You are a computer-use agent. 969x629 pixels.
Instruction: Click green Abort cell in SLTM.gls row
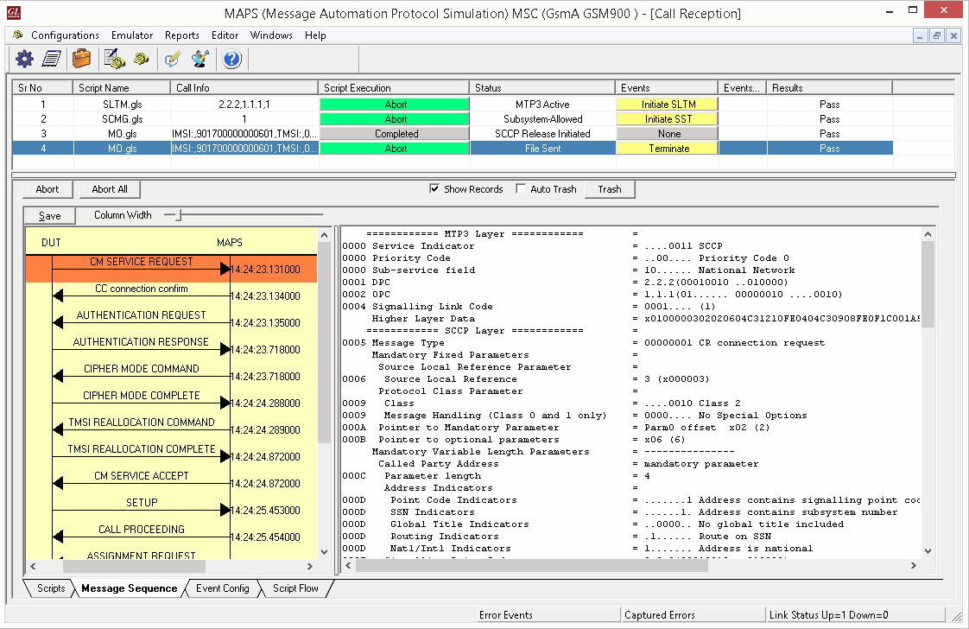395,105
